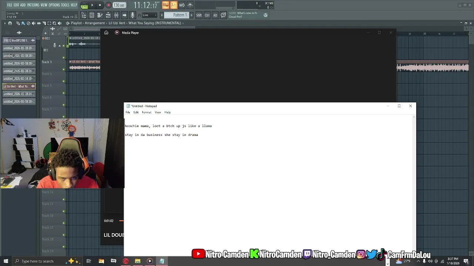
Task: Click the Notepad icon in the taskbar
Action: [162, 261]
